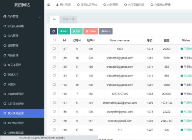Check the checkbox for row Id 157
Image resolution: width=192 pixels, height=140 pixels.
pos(54,49)
